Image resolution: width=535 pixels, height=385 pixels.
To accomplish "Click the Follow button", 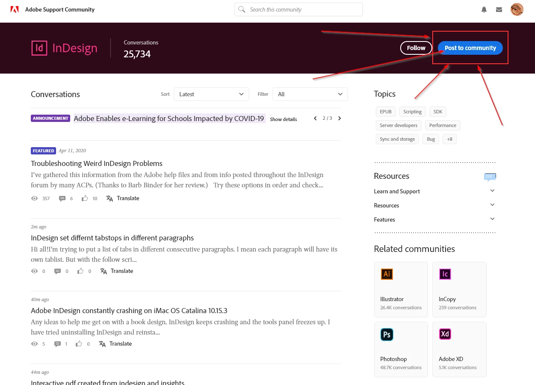I will pyautogui.click(x=416, y=48).
